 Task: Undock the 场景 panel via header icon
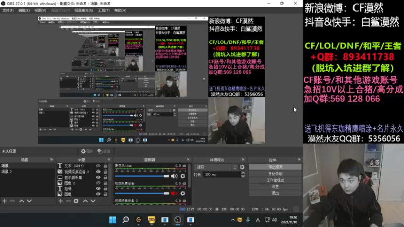(x=52, y=160)
